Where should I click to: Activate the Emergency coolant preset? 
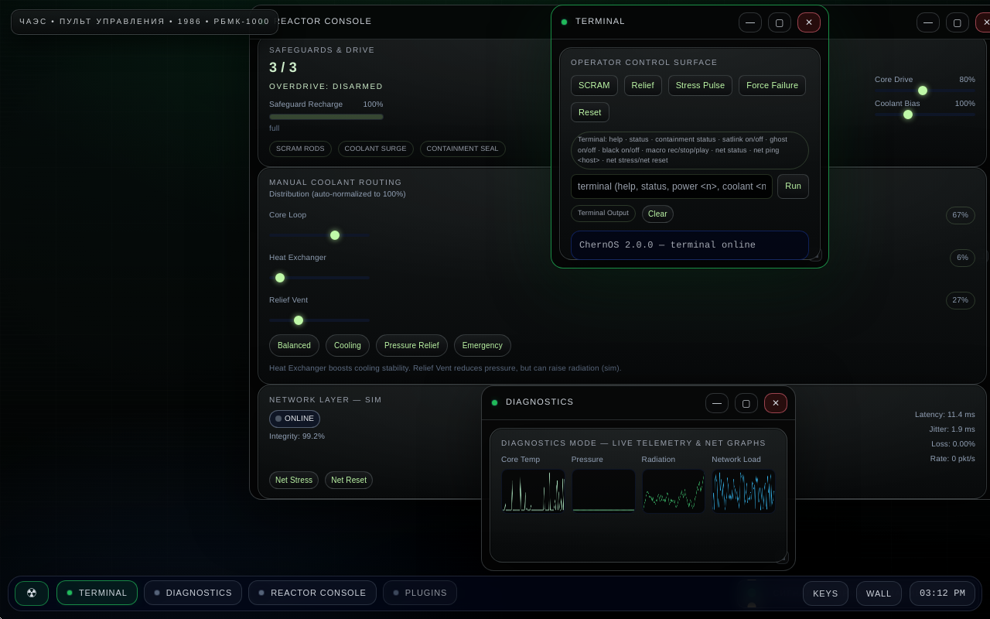pyautogui.click(x=482, y=345)
